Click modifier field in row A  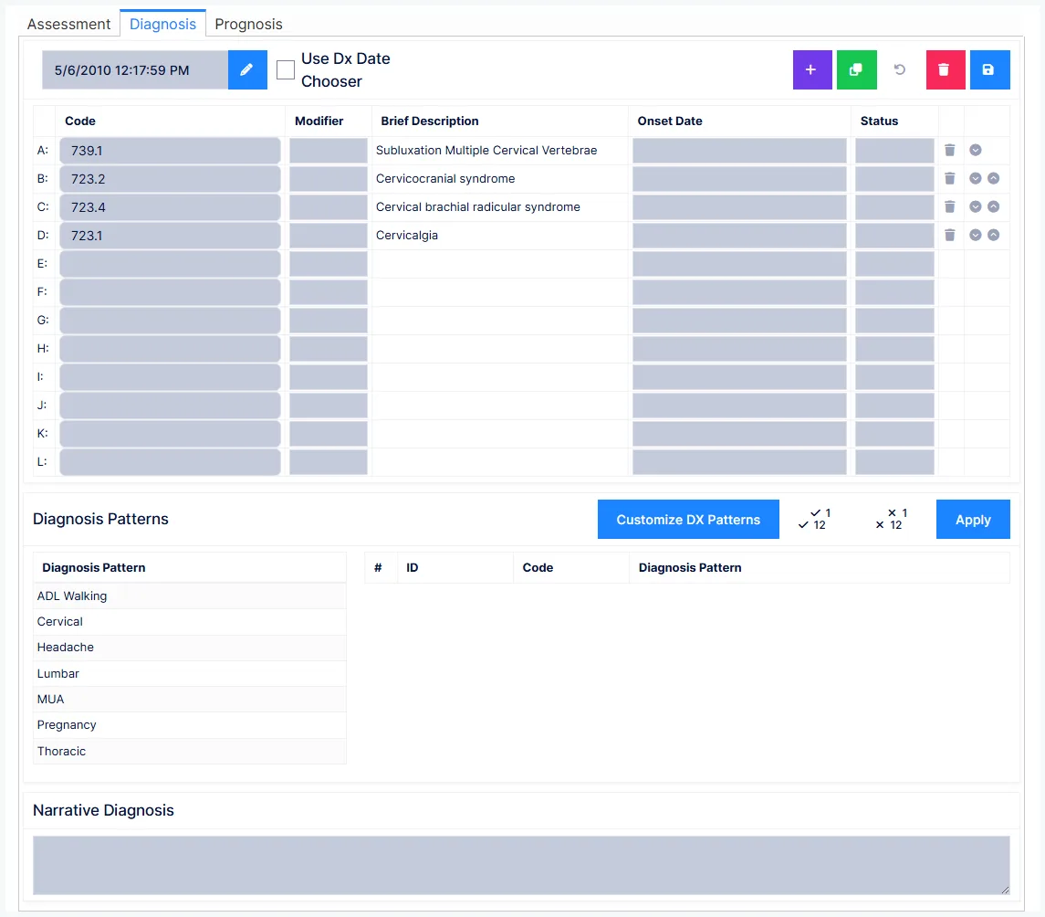[328, 151]
